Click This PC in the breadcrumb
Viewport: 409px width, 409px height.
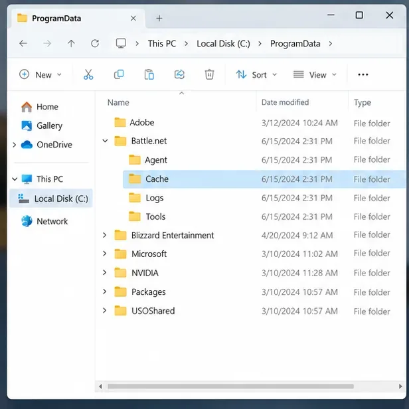[x=162, y=43]
